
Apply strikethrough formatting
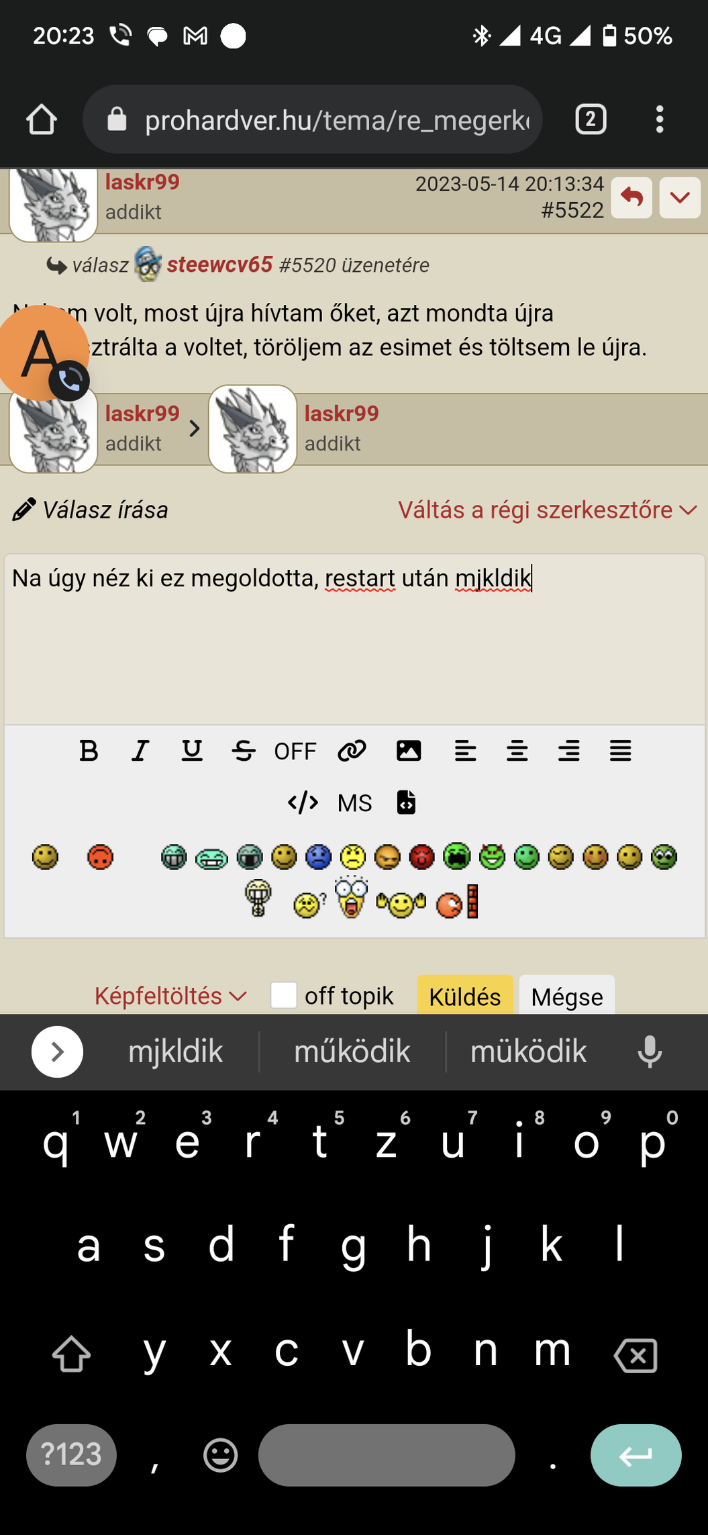point(244,751)
